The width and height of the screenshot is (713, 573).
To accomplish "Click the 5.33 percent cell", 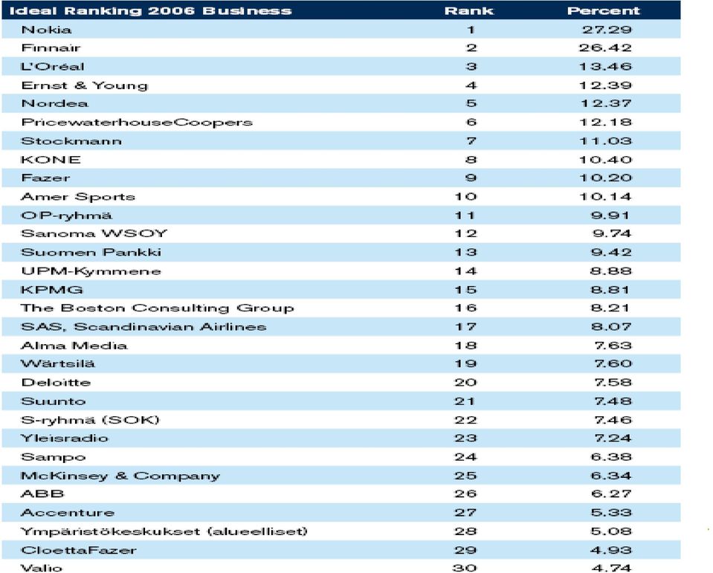I will click(611, 513).
